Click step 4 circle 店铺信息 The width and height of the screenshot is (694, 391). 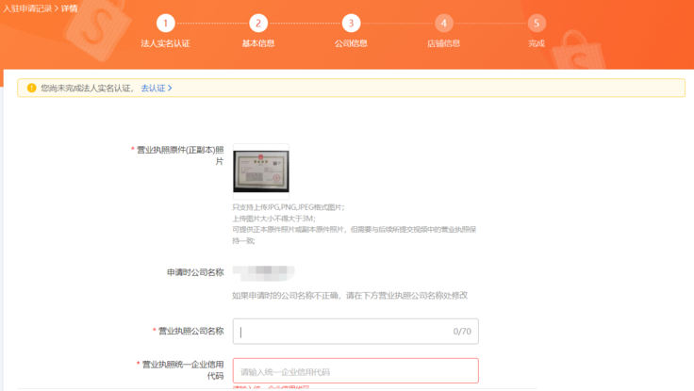443,23
